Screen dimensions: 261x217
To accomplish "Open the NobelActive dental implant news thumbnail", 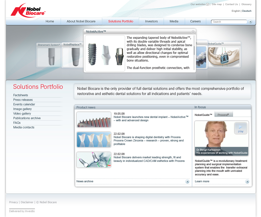I will (x=94, y=120).
